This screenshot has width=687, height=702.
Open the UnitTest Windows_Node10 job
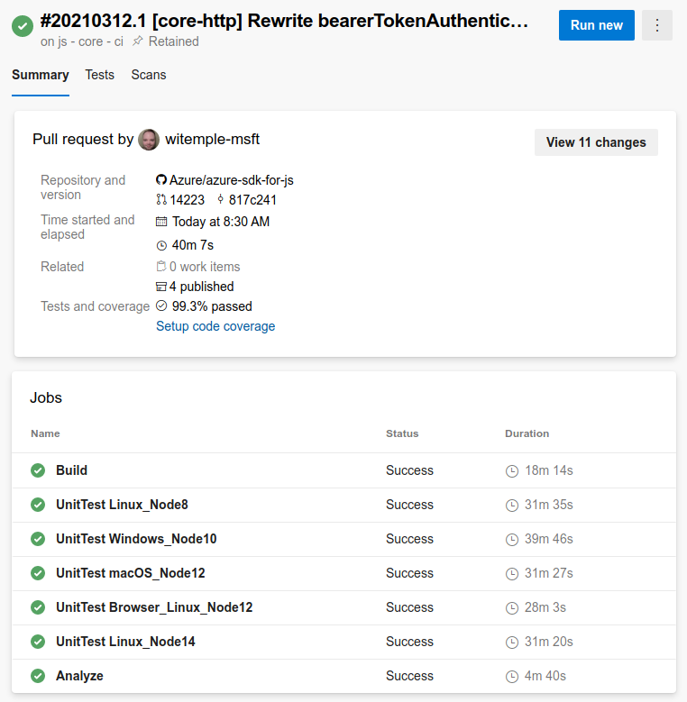point(136,539)
